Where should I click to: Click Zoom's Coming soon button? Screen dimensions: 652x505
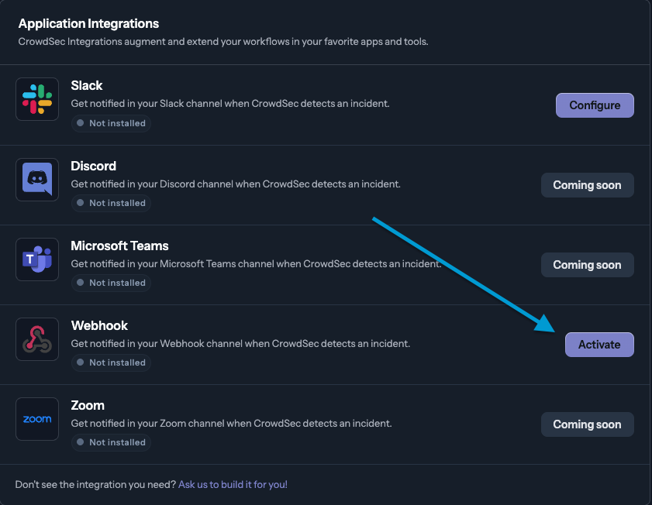(x=587, y=424)
